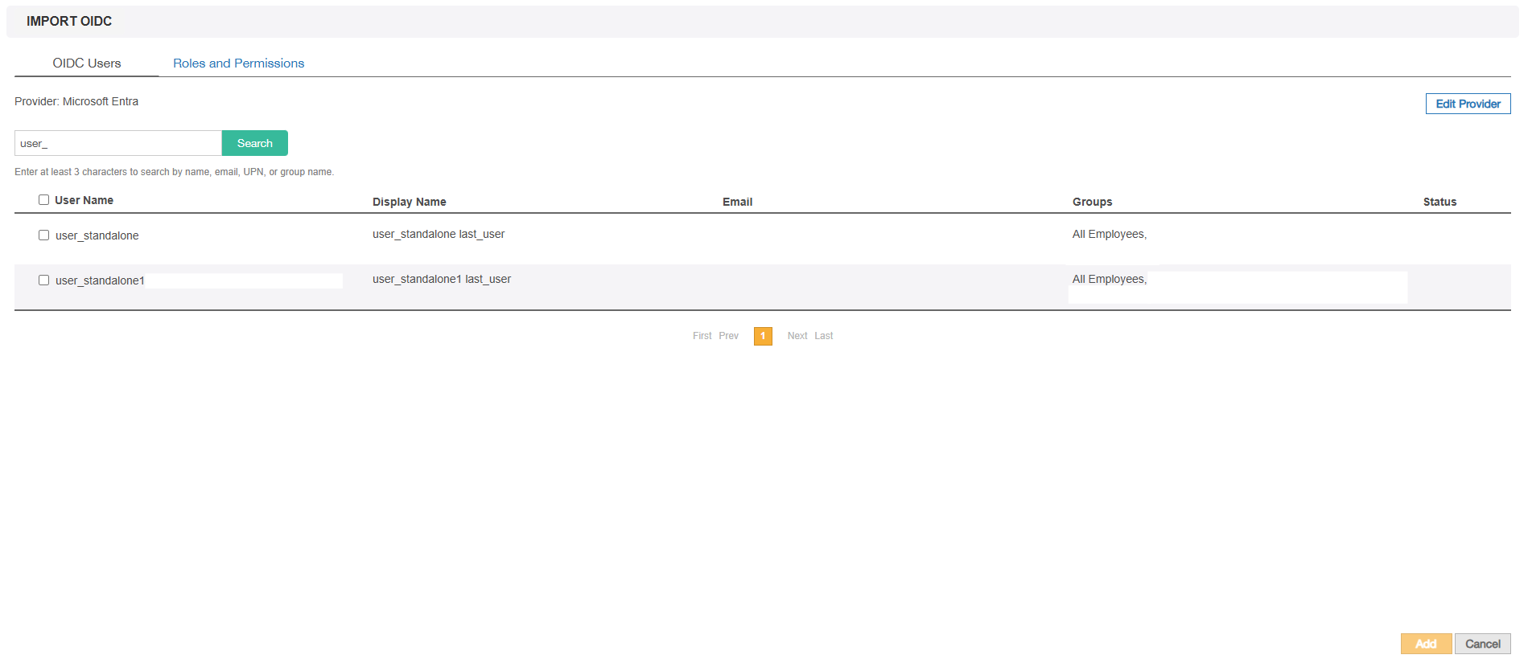Click All Employees group for user_standalone
The height and width of the screenshot is (663, 1528).
pyautogui.click(x=1109, y=234)
